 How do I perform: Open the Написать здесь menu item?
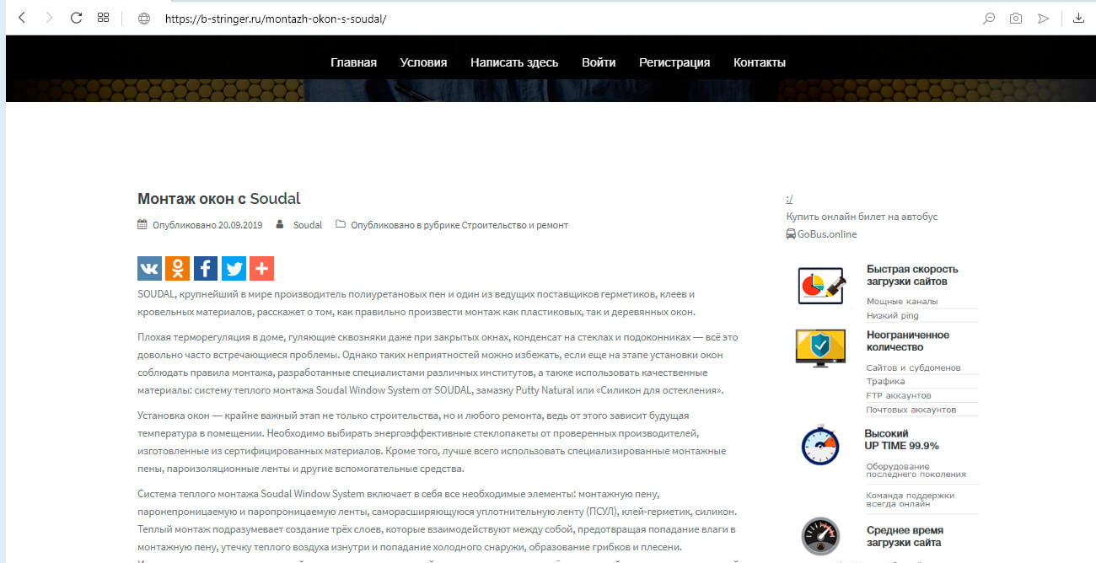514,62
